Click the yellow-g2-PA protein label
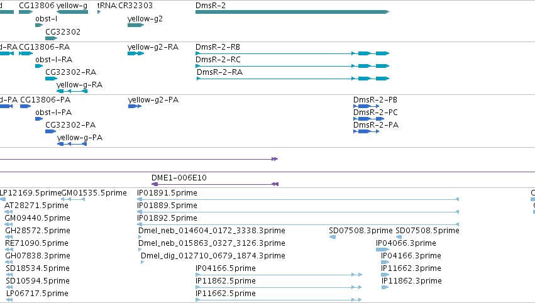 153,100
